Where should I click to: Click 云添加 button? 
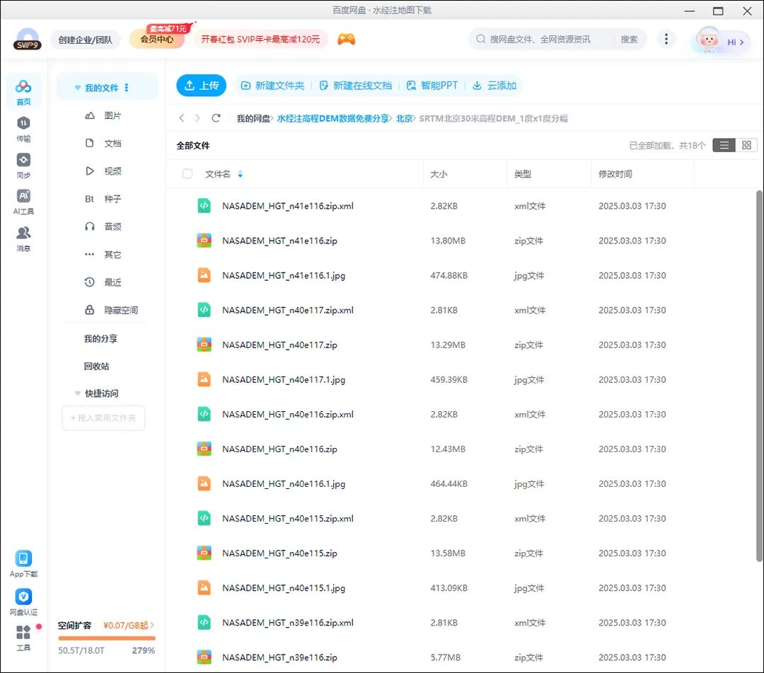(x=494, y=86)
